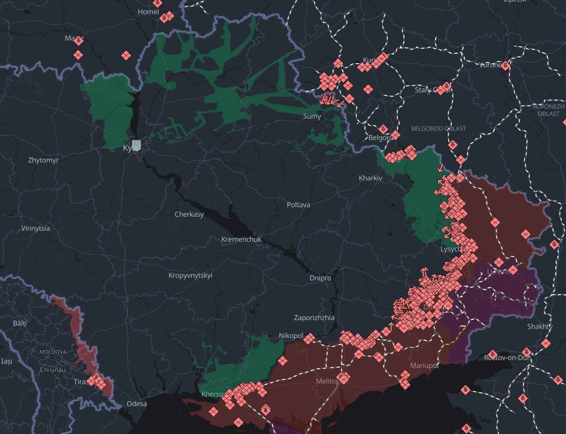The width and height of the screenshot is (566, 434).
Task: Select the Chișinău city label
Action: coord(53,370)
